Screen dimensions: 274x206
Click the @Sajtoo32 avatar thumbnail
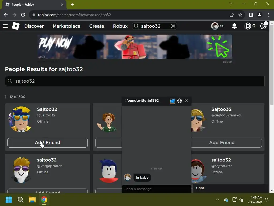point(20,119)
